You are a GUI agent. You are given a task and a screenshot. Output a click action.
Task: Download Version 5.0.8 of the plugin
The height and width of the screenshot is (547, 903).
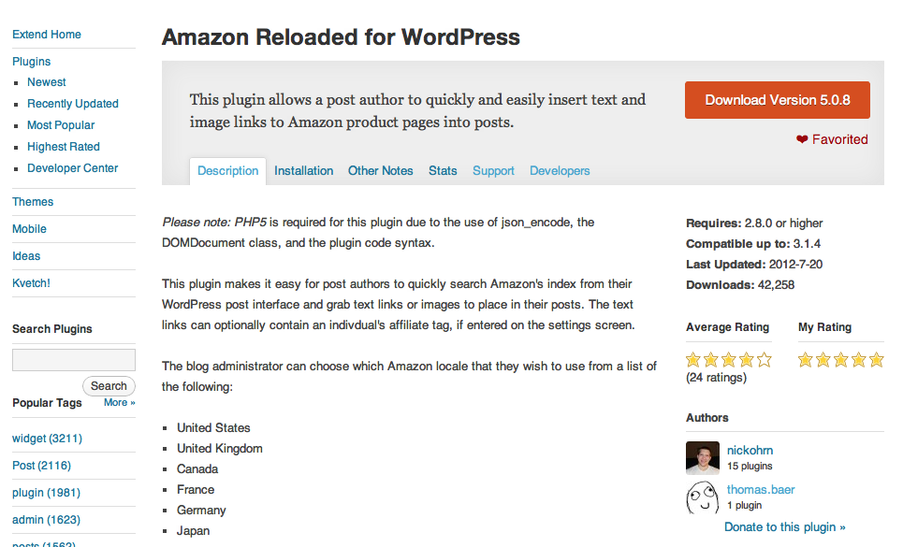(x=777, y=100)
